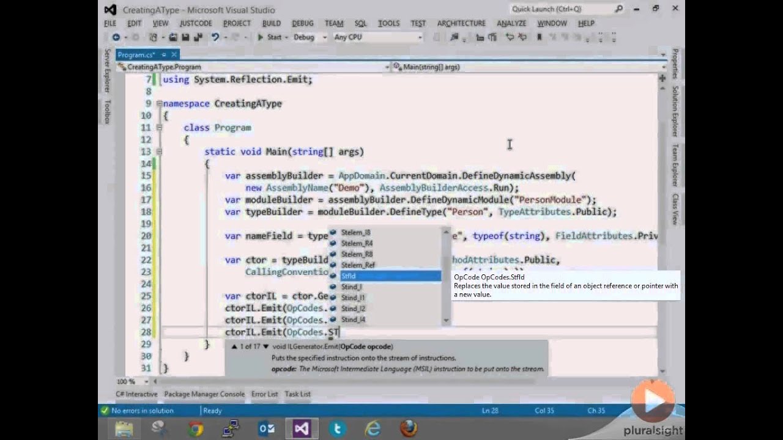783x440 pixels.
Task: Open the Task List tab
Action: (x=297, y=394)
